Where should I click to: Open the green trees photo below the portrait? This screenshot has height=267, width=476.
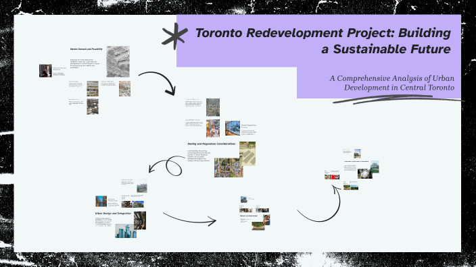click(258, 226)
